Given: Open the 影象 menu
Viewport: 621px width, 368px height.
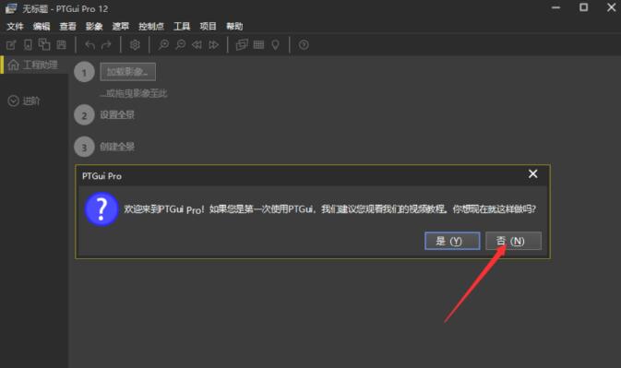Looking at the screenshot, I should coord(94,27).
